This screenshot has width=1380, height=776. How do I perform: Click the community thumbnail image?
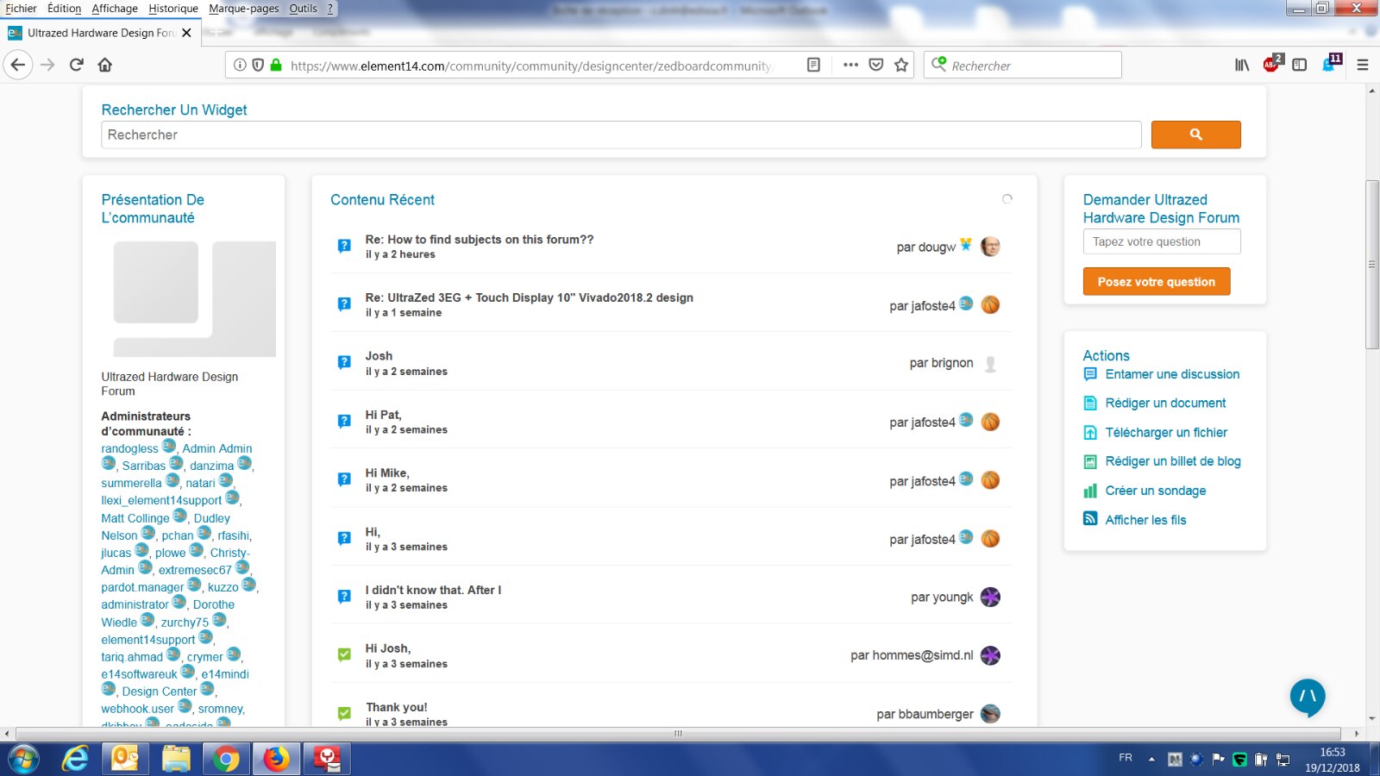(195, 298)
